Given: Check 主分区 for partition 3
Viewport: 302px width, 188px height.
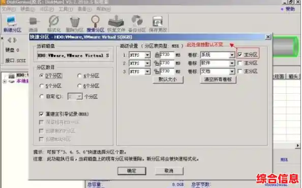Looking at the screenshot, I should [x=240, y=71].
